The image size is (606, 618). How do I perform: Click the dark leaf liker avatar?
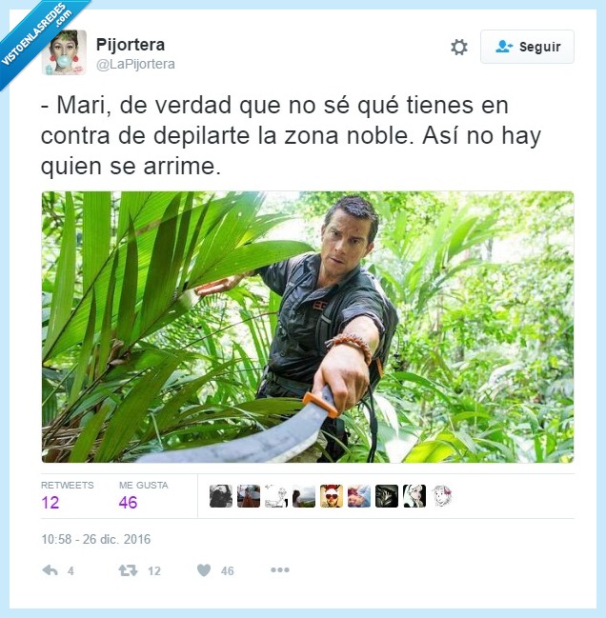(x=387, y=496)
